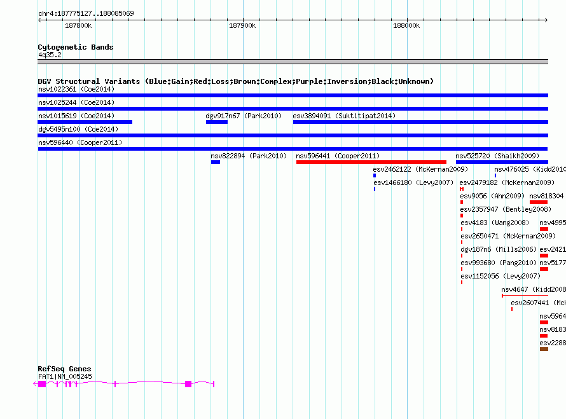
Task: Click the 187800k ruler label
Action: [x=78, y=25]
